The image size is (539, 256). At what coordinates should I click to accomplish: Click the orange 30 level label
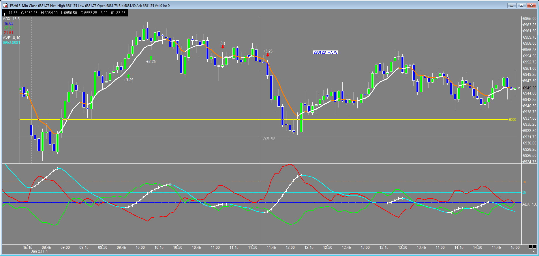tap(524, 182)
